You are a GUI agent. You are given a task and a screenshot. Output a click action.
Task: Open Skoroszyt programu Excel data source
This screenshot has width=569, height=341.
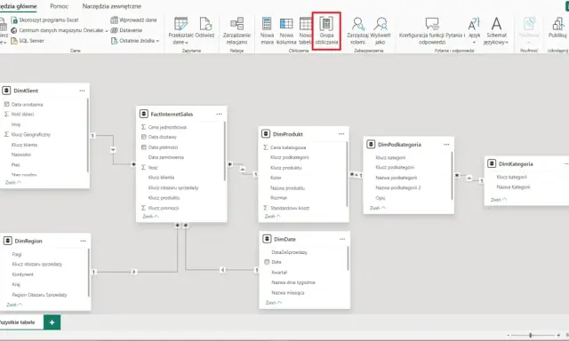(x=44, y=20)
